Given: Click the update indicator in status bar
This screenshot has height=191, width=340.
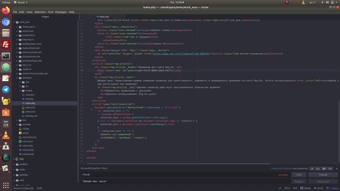Looking at the screenshot, I should (332, 188).
